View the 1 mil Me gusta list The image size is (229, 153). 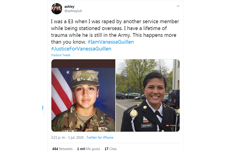[89, 149]
